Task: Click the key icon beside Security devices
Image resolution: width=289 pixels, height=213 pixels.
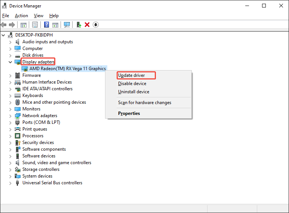Action: tap(18, 142)
